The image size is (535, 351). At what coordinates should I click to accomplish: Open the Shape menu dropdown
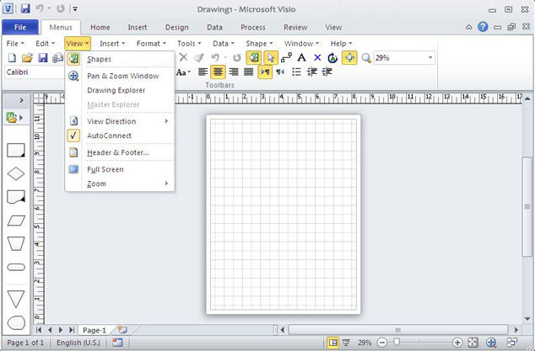(259, 44)
